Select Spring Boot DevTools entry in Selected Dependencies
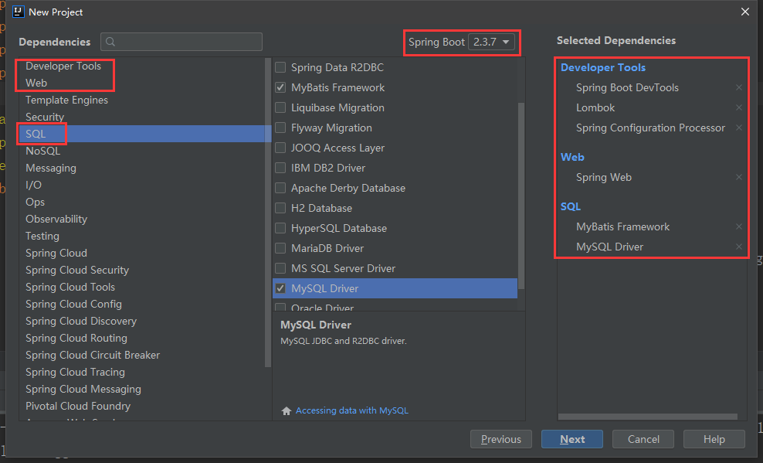The image size is (763, 463). pos(627,87)
